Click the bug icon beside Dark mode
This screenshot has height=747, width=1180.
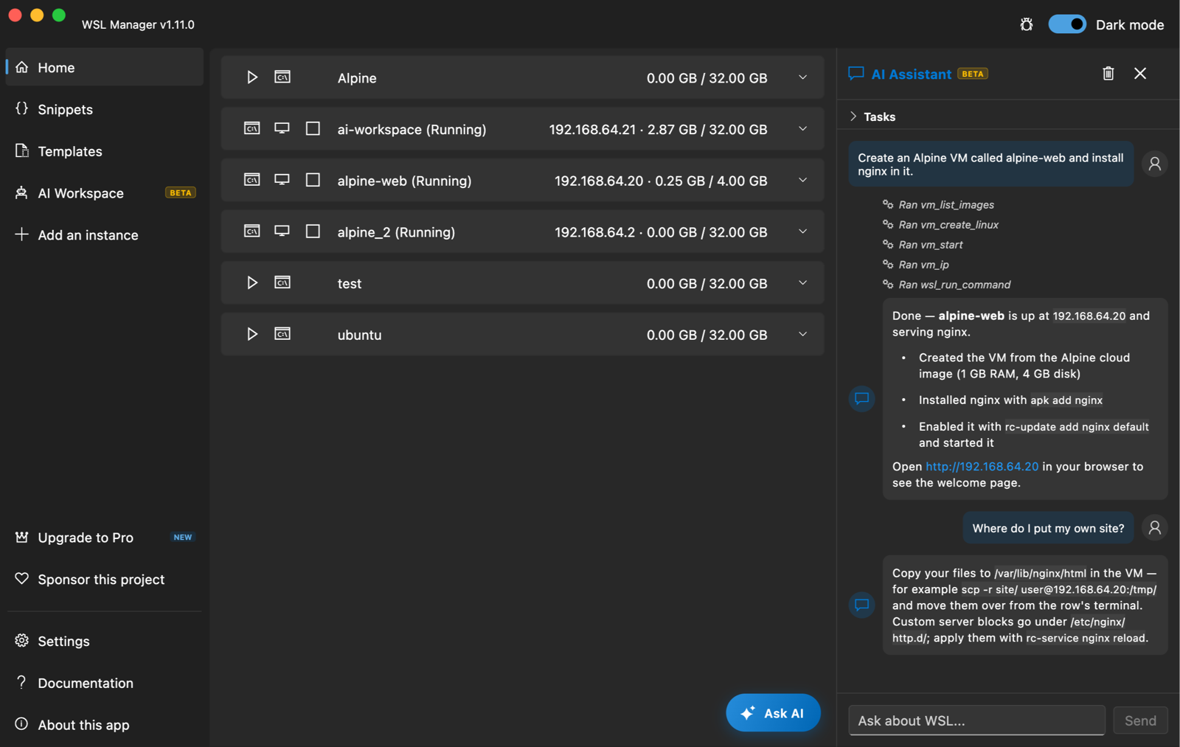(1027, 24)
